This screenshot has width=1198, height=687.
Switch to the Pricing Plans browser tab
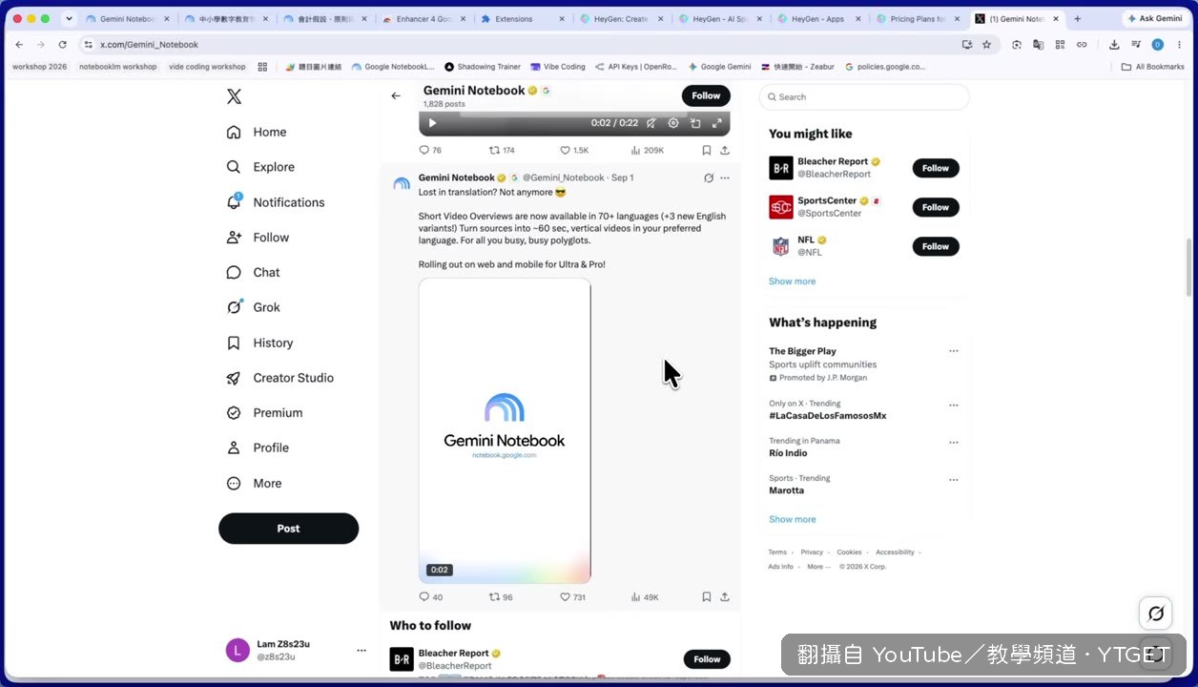(918, 19)
